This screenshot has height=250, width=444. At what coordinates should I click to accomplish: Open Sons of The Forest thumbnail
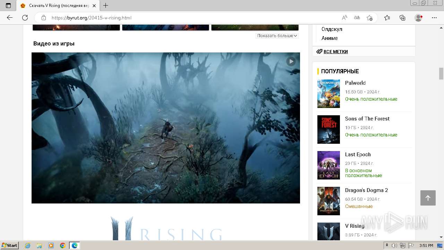(328, 130)
